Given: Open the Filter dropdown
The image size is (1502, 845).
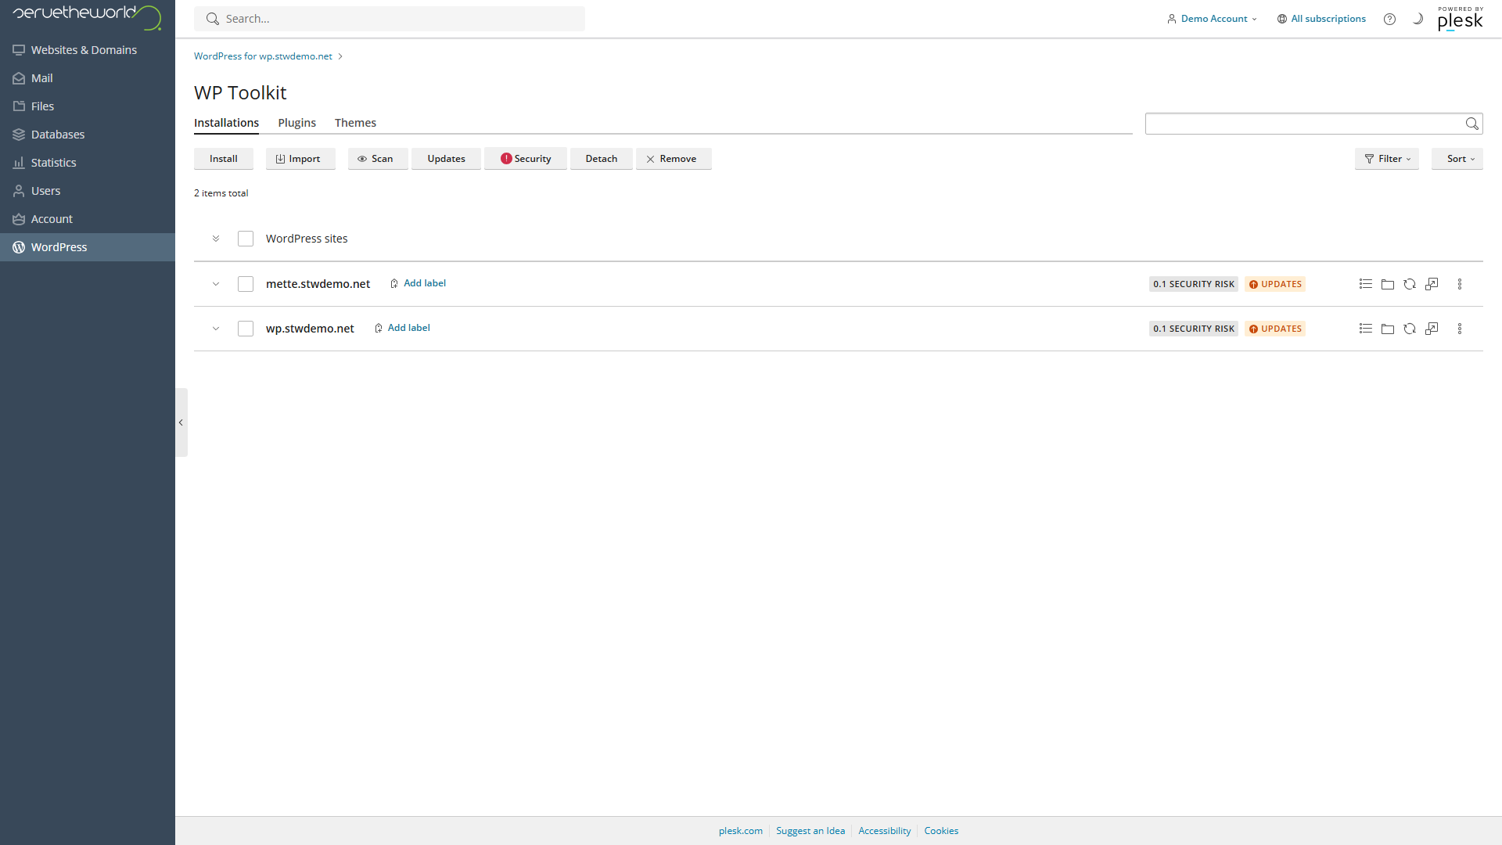Looking at the screenshot, I should pos(1386,159).
